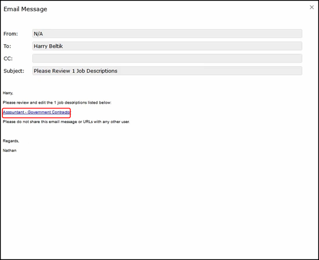Close the Email Message dialog
This screenshot has height=260, width=319.
click(x=312, y=7)
